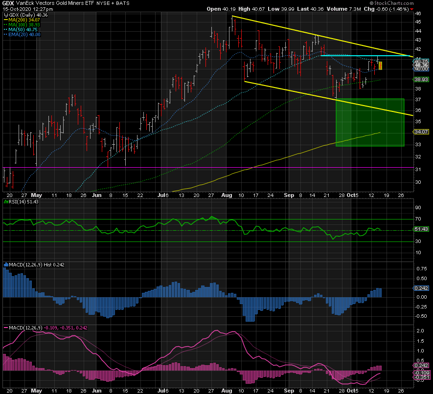Screen dimensions: 433x394
Task: Click the 0.242 histogram axis value tag
Action: click(x=421, y=288)
